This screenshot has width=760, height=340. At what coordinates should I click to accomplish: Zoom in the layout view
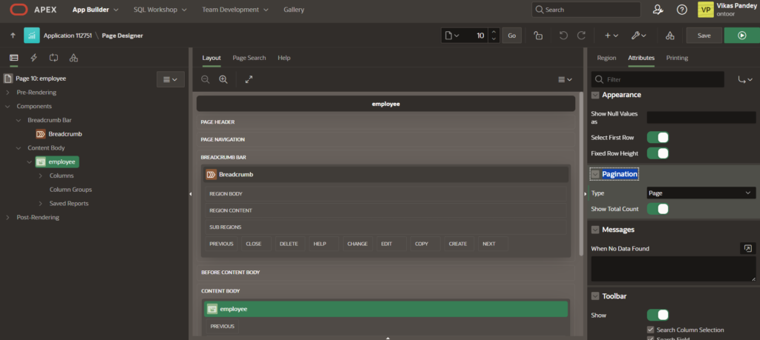(223, 79)
